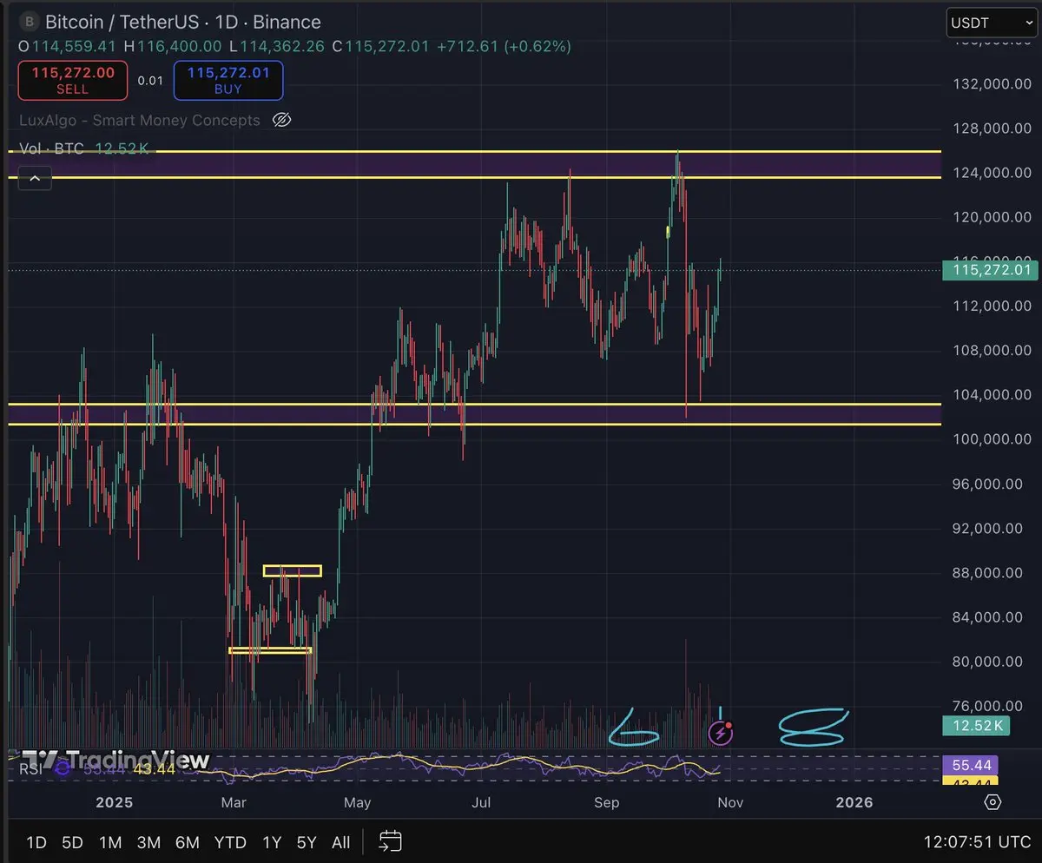Select the 6M time range
Image resolution: width=1042 pixels, height=863 pixels.
187,842
